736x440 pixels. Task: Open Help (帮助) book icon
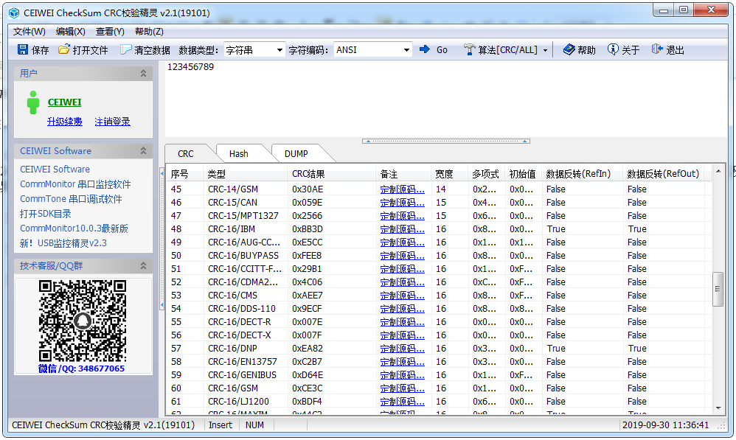(x=569, y=49)
